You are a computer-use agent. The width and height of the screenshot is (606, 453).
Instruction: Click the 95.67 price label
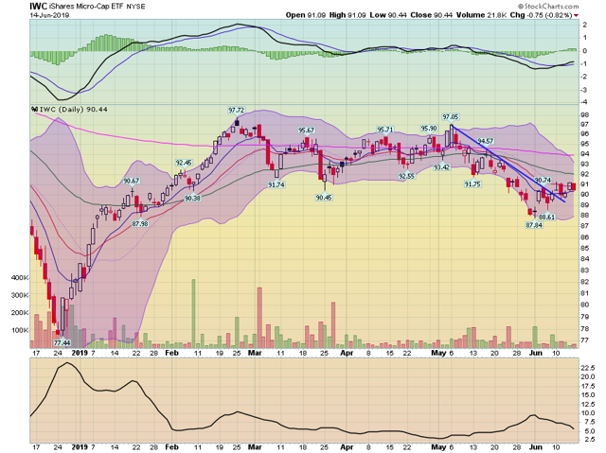pos(306,130)
